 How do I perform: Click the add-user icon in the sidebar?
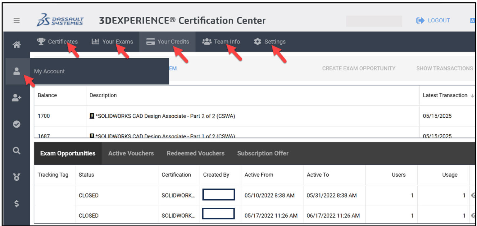16,98
